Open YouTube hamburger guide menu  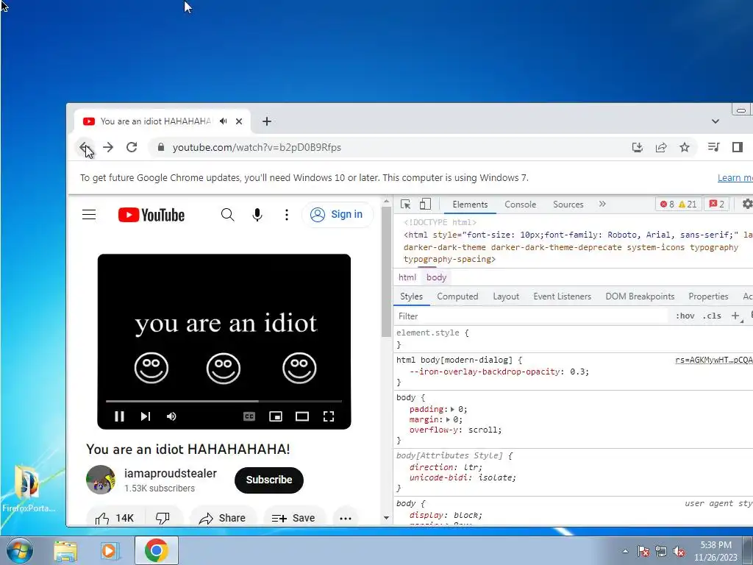coord(89,215)
